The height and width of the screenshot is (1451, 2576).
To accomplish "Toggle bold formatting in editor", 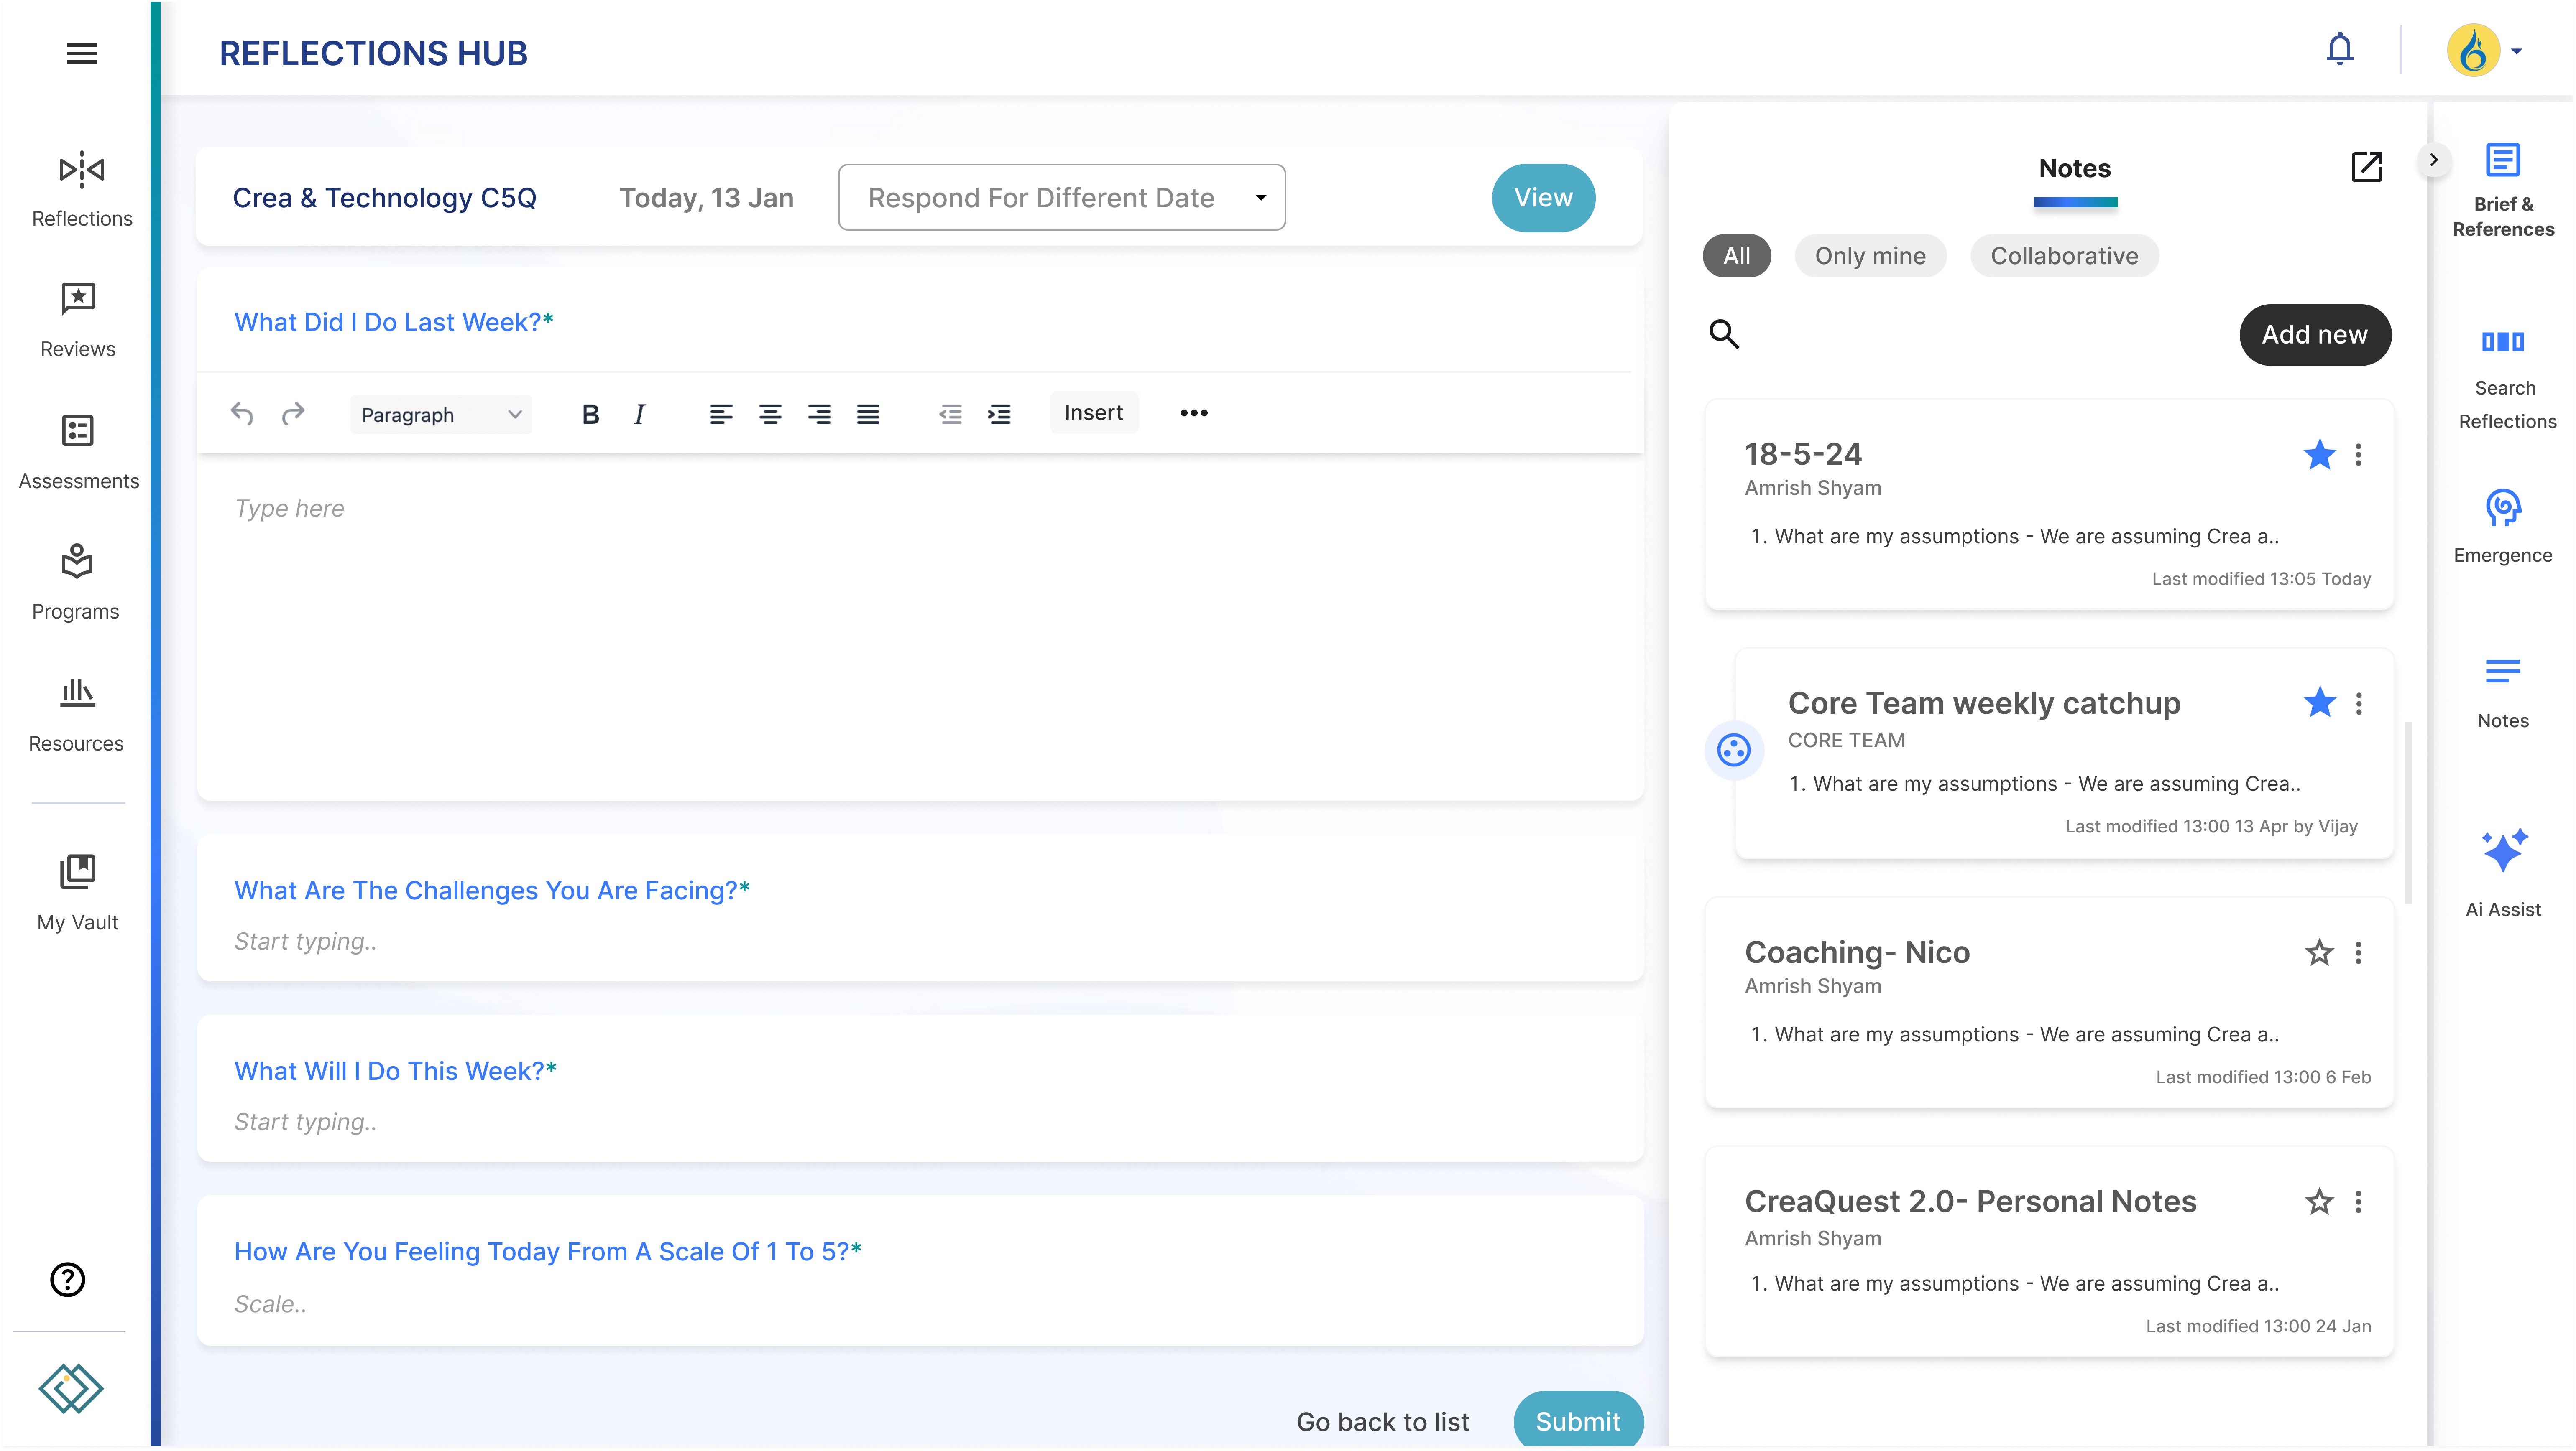I will (x=590, y=414).
